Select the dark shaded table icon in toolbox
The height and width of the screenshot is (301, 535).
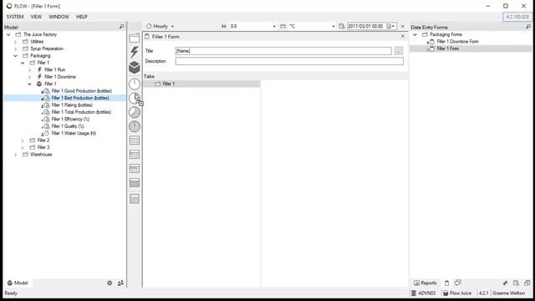135,183
